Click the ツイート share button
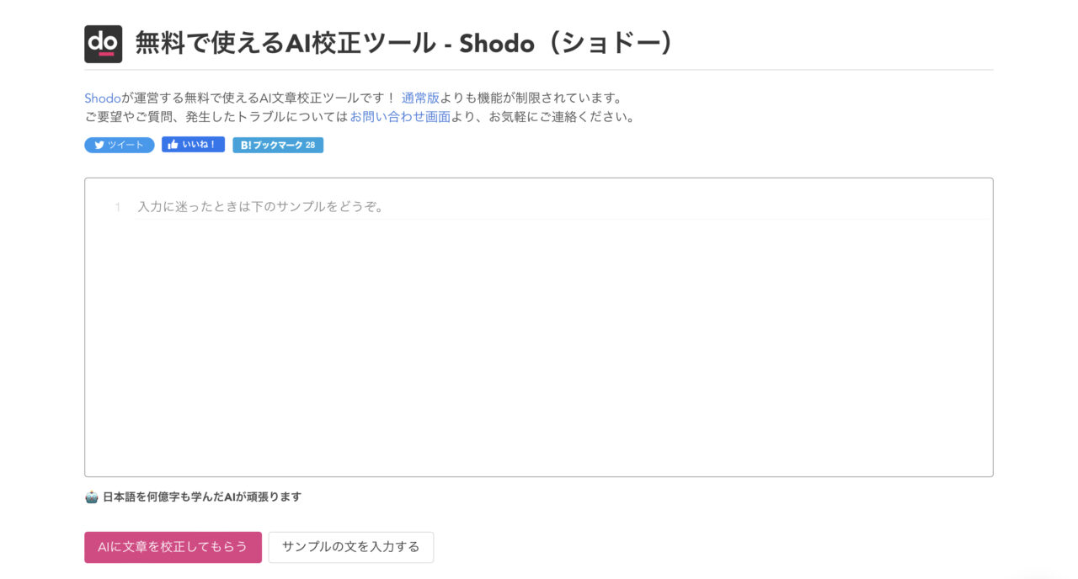The width and height of the screenshot is (1078, 579). coord(118,145)
